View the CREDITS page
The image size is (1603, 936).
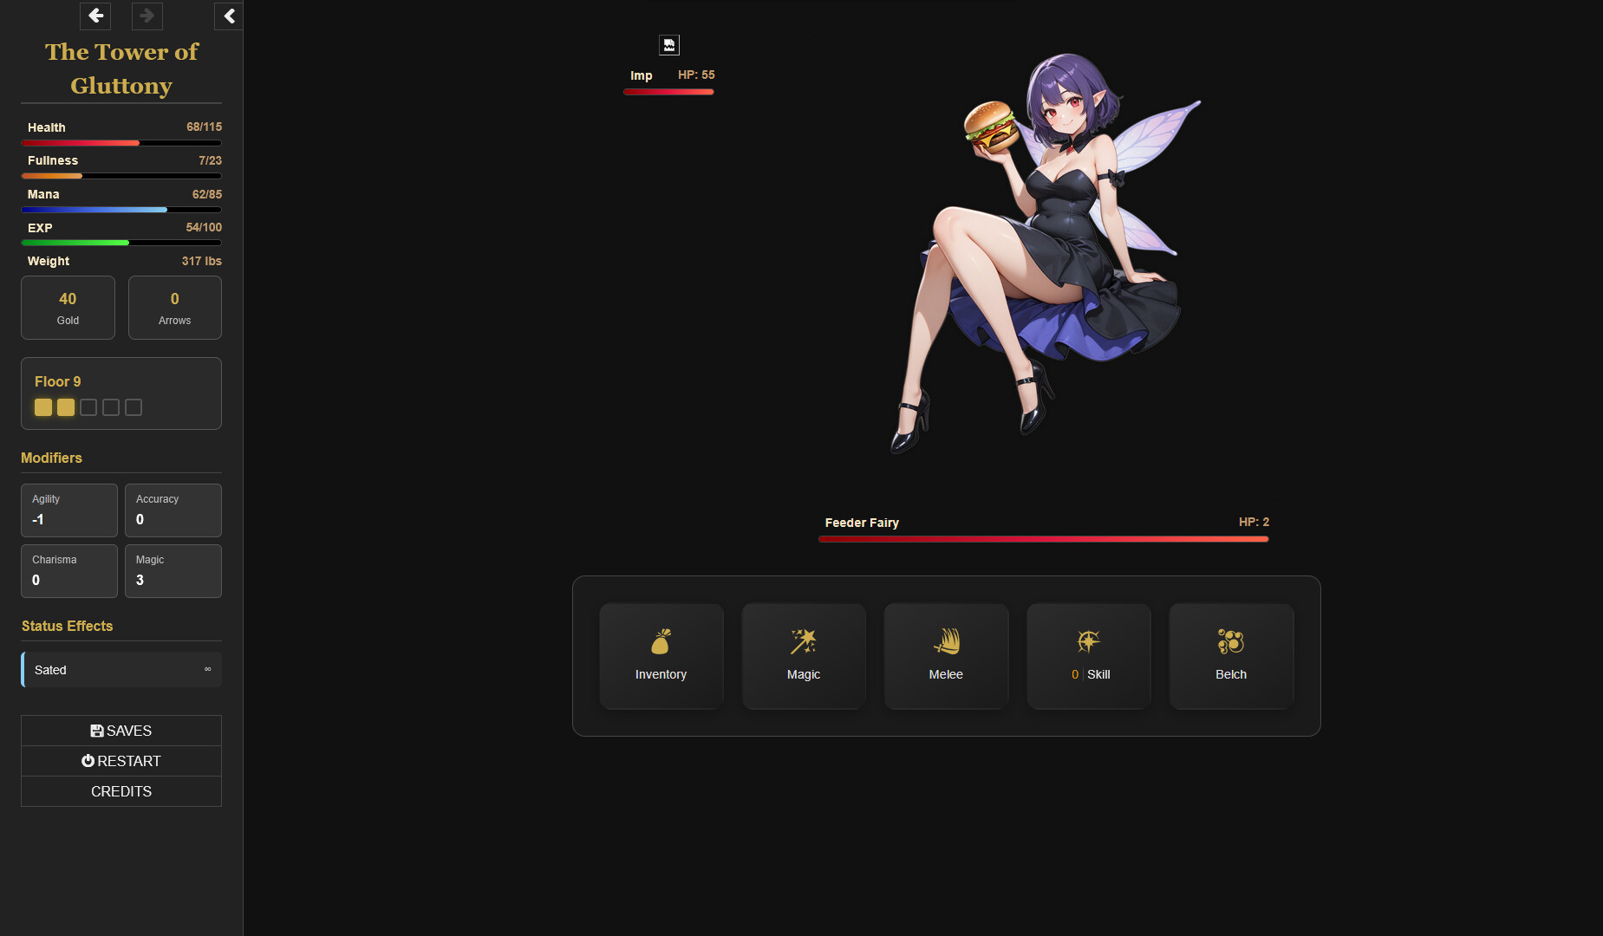click(121, 791)
